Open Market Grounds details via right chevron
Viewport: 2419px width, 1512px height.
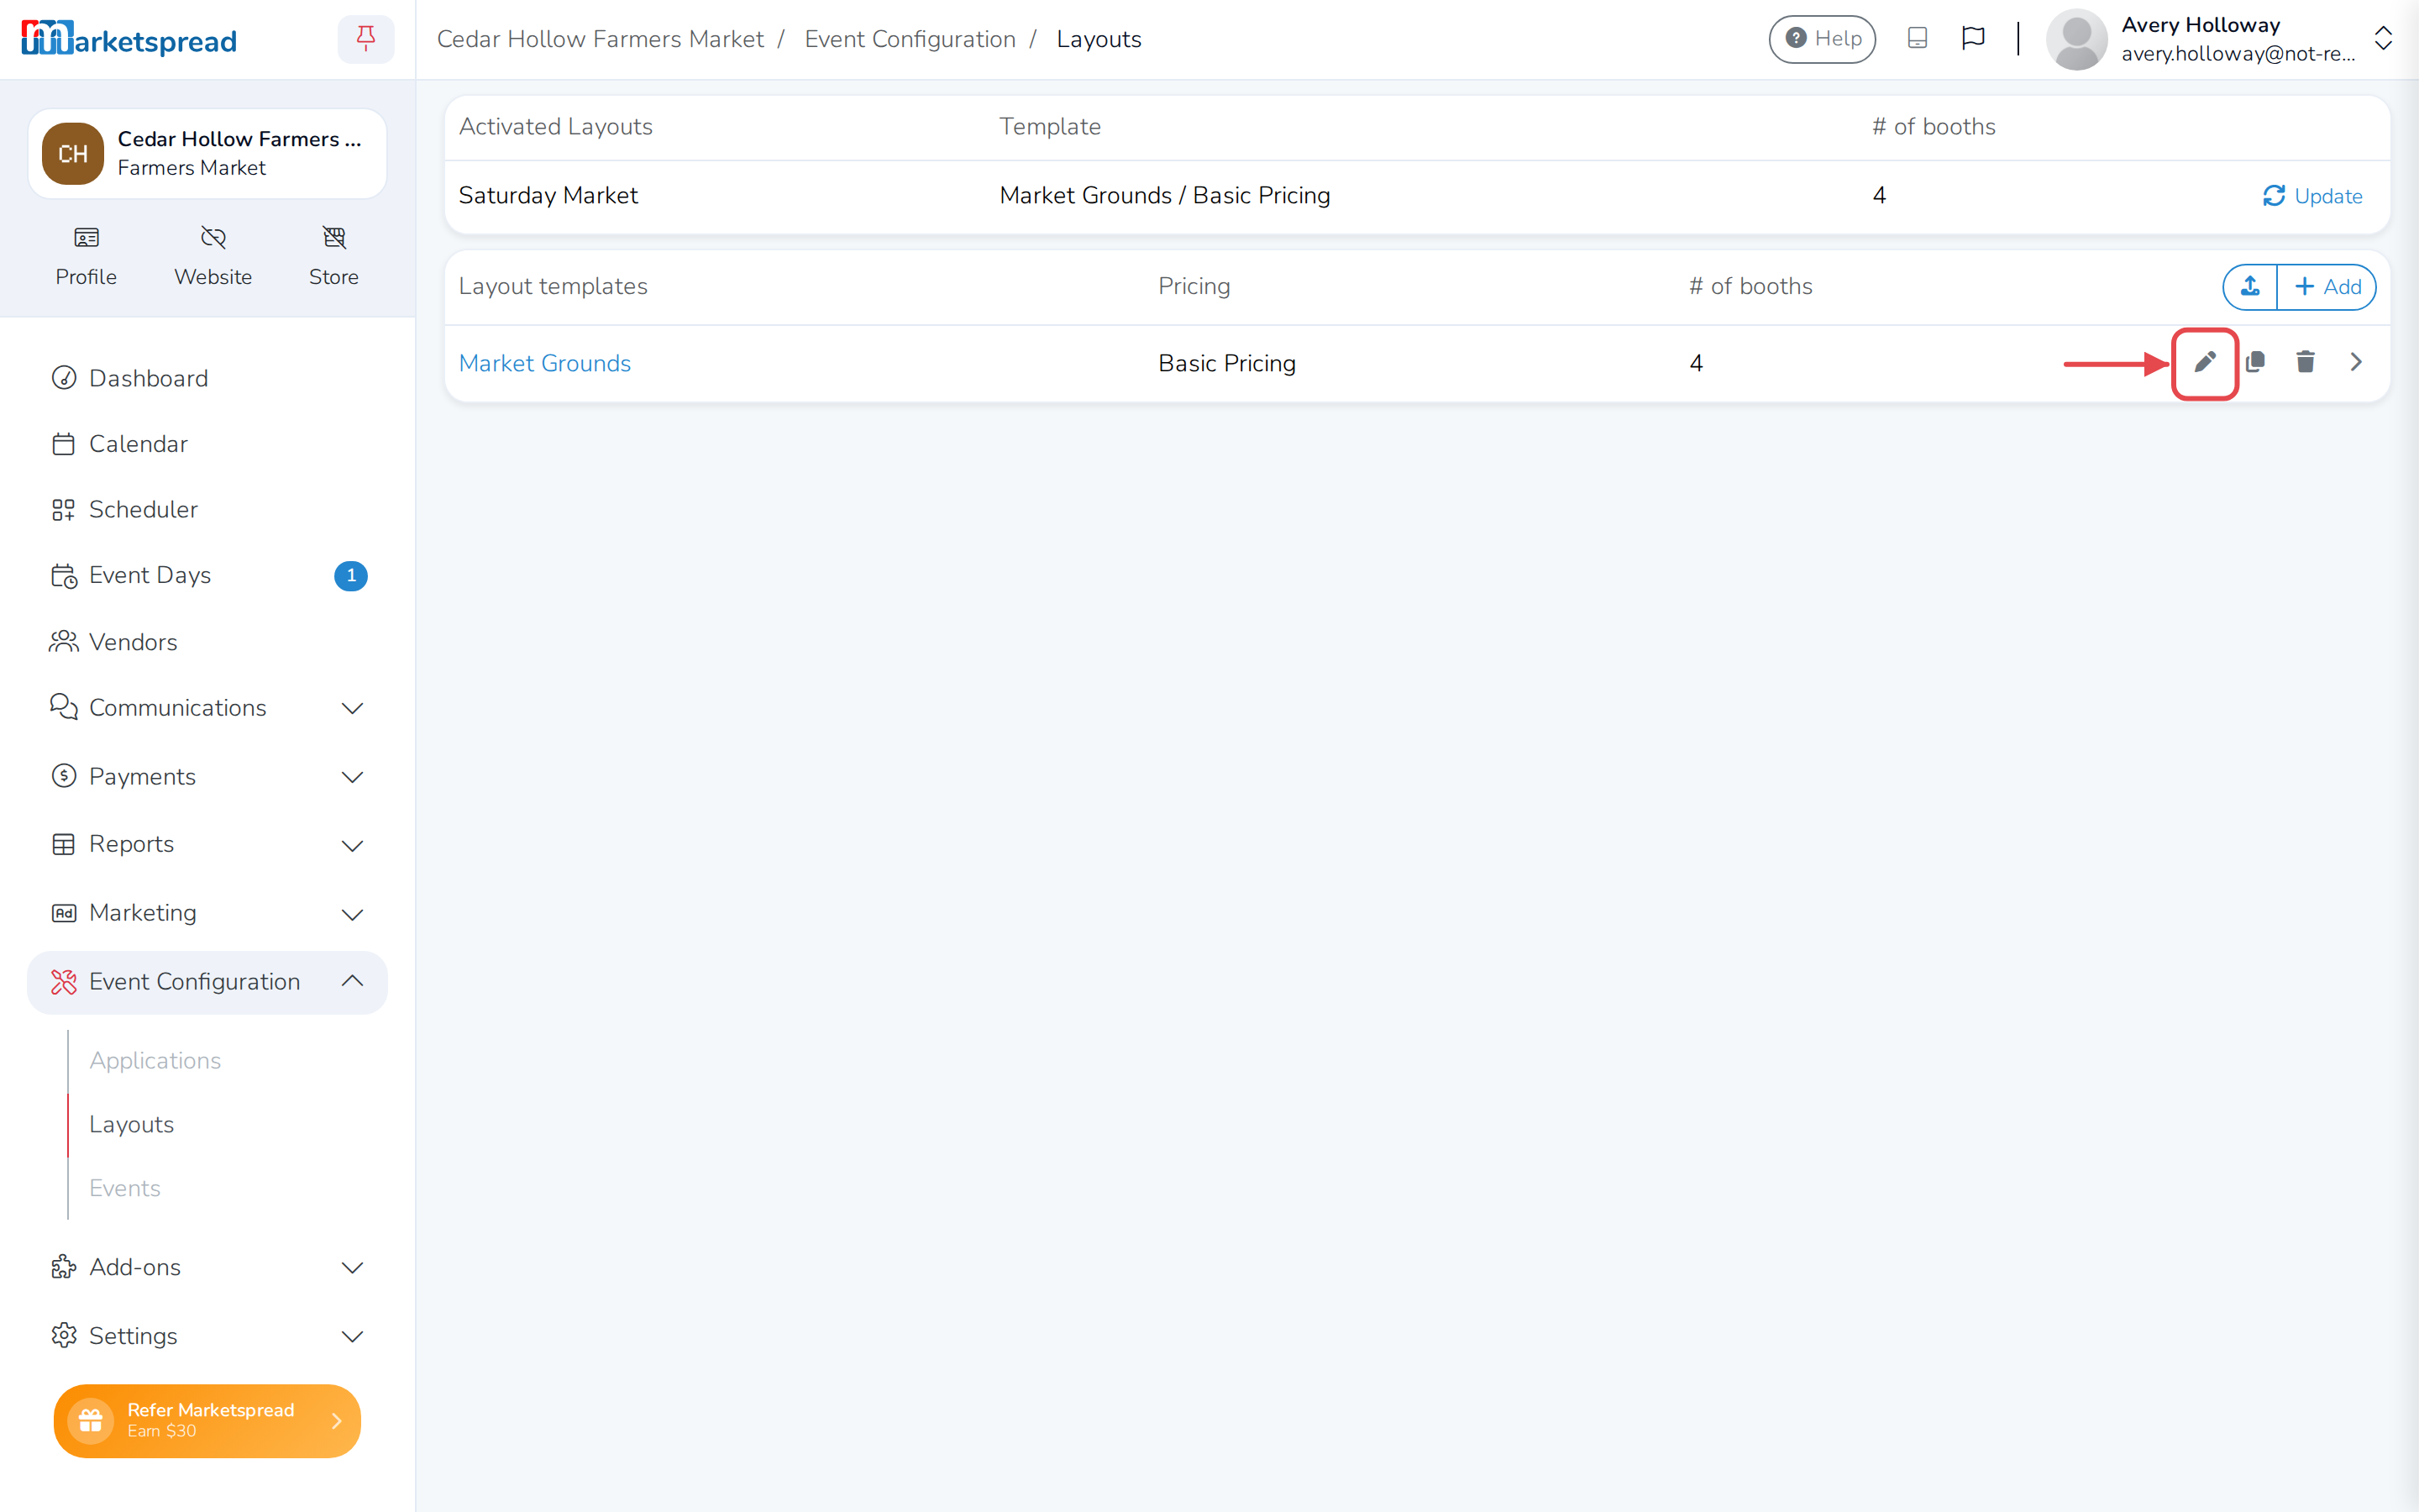pyautogui.click(x=2356, y=362)
